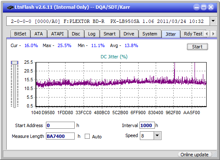Click the Online update button
This screenshot has width=220, height=160.
(x=194, y=155)
